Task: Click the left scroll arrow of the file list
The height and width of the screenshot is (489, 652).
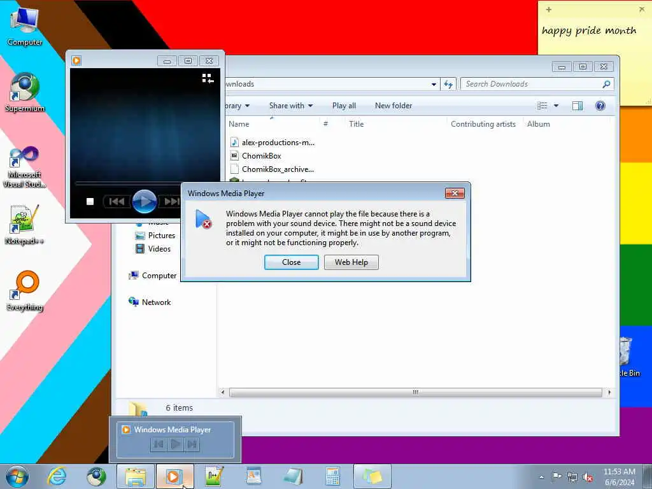Action: 223,392
